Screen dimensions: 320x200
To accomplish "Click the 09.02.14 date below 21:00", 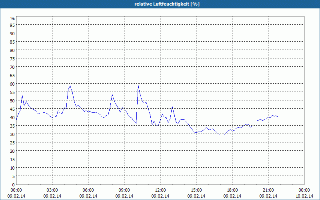I will [x=268, y=196].
